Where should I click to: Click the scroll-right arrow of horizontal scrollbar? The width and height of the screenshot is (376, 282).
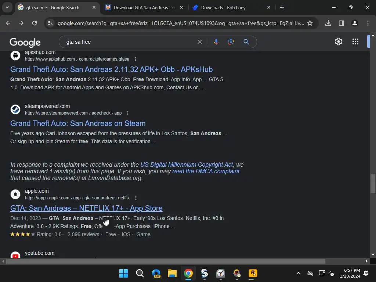pos(367,261)
